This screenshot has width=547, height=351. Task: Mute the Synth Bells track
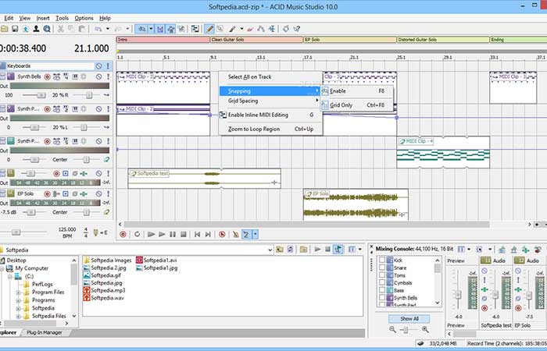click(98, 77)
